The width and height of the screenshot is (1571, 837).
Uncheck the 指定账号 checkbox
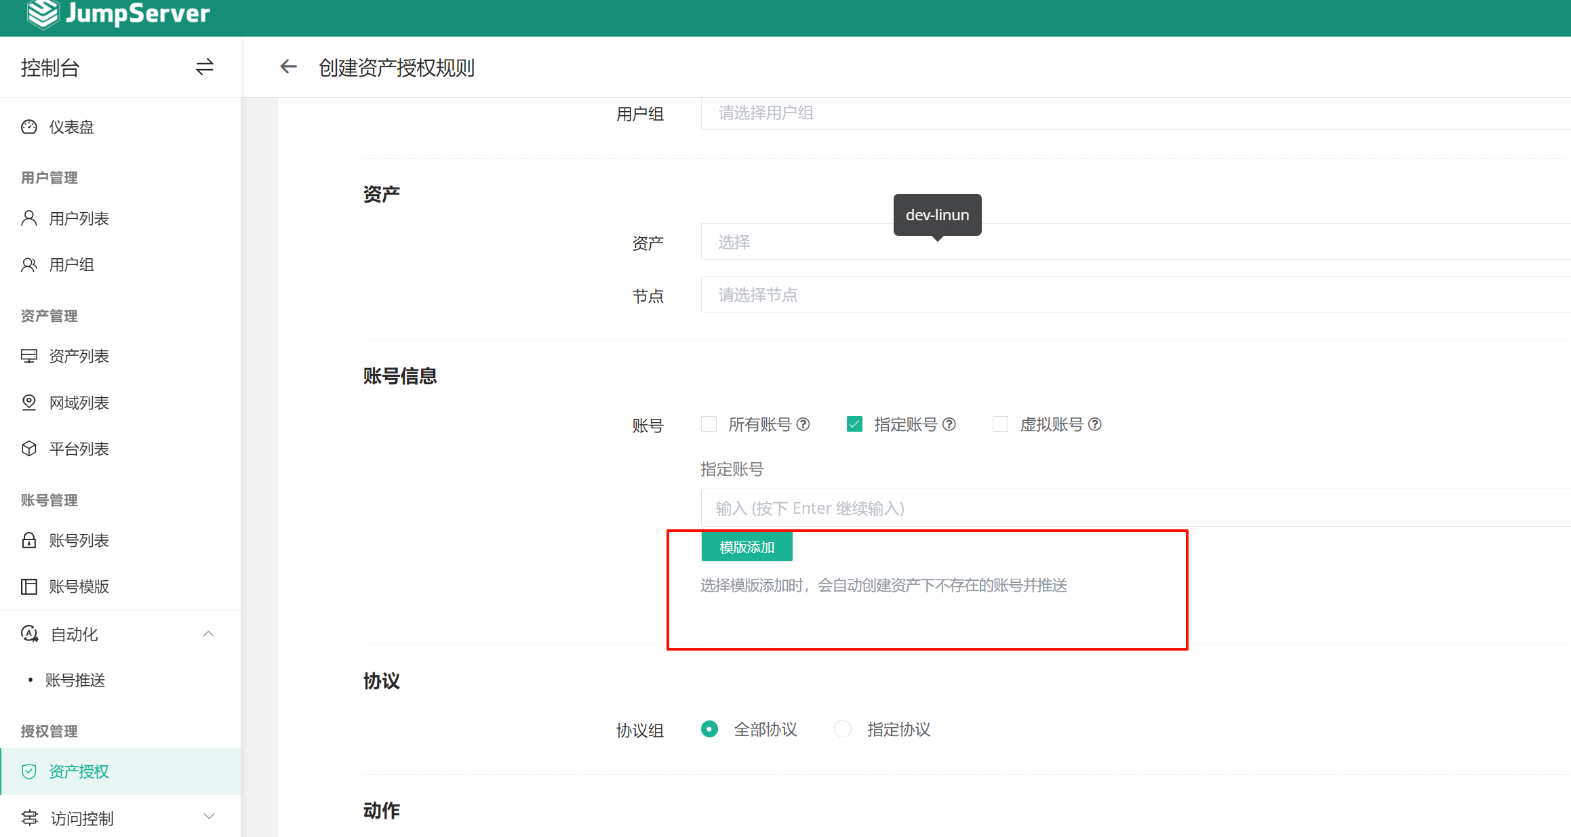pyautogui.click(x=854, y=424)
